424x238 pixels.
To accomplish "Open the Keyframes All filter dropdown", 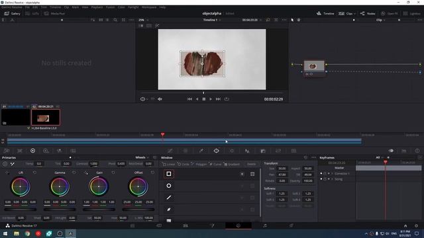I will coord(380,157).
